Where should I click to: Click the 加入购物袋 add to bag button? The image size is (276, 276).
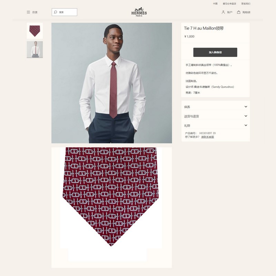[215, 52]
